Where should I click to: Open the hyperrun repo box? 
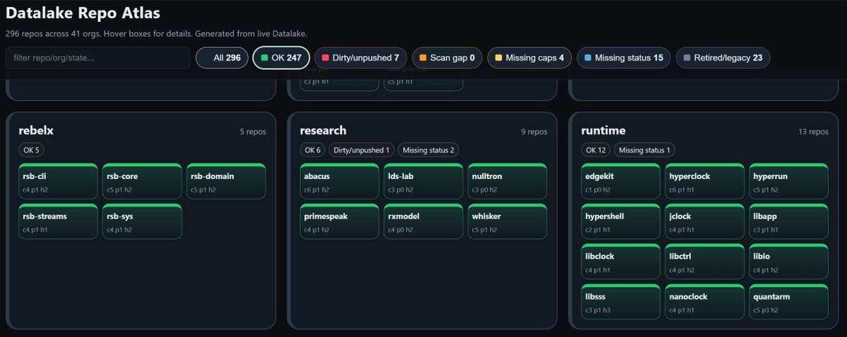pos(788,181)
